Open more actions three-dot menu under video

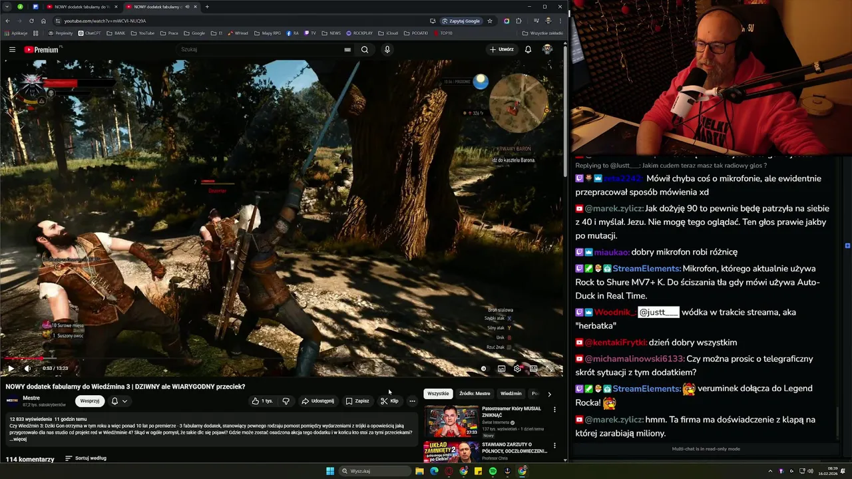[412, 401]
